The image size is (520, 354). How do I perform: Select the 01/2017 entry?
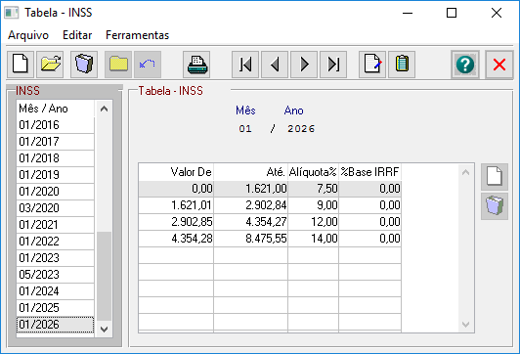click(55, 142)
